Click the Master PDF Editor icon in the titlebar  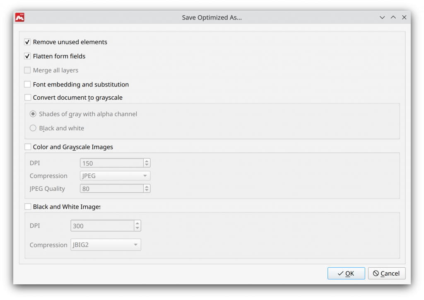[19, 17]
